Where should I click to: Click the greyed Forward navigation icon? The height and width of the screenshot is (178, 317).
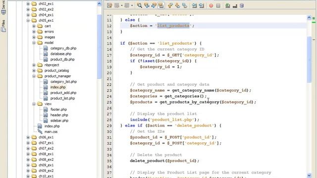[127, 5]
